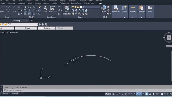Image resolution: width=172 pixels, height=97 pixels.
Task: Open the Utilities panel button
Action: [133, 11]
